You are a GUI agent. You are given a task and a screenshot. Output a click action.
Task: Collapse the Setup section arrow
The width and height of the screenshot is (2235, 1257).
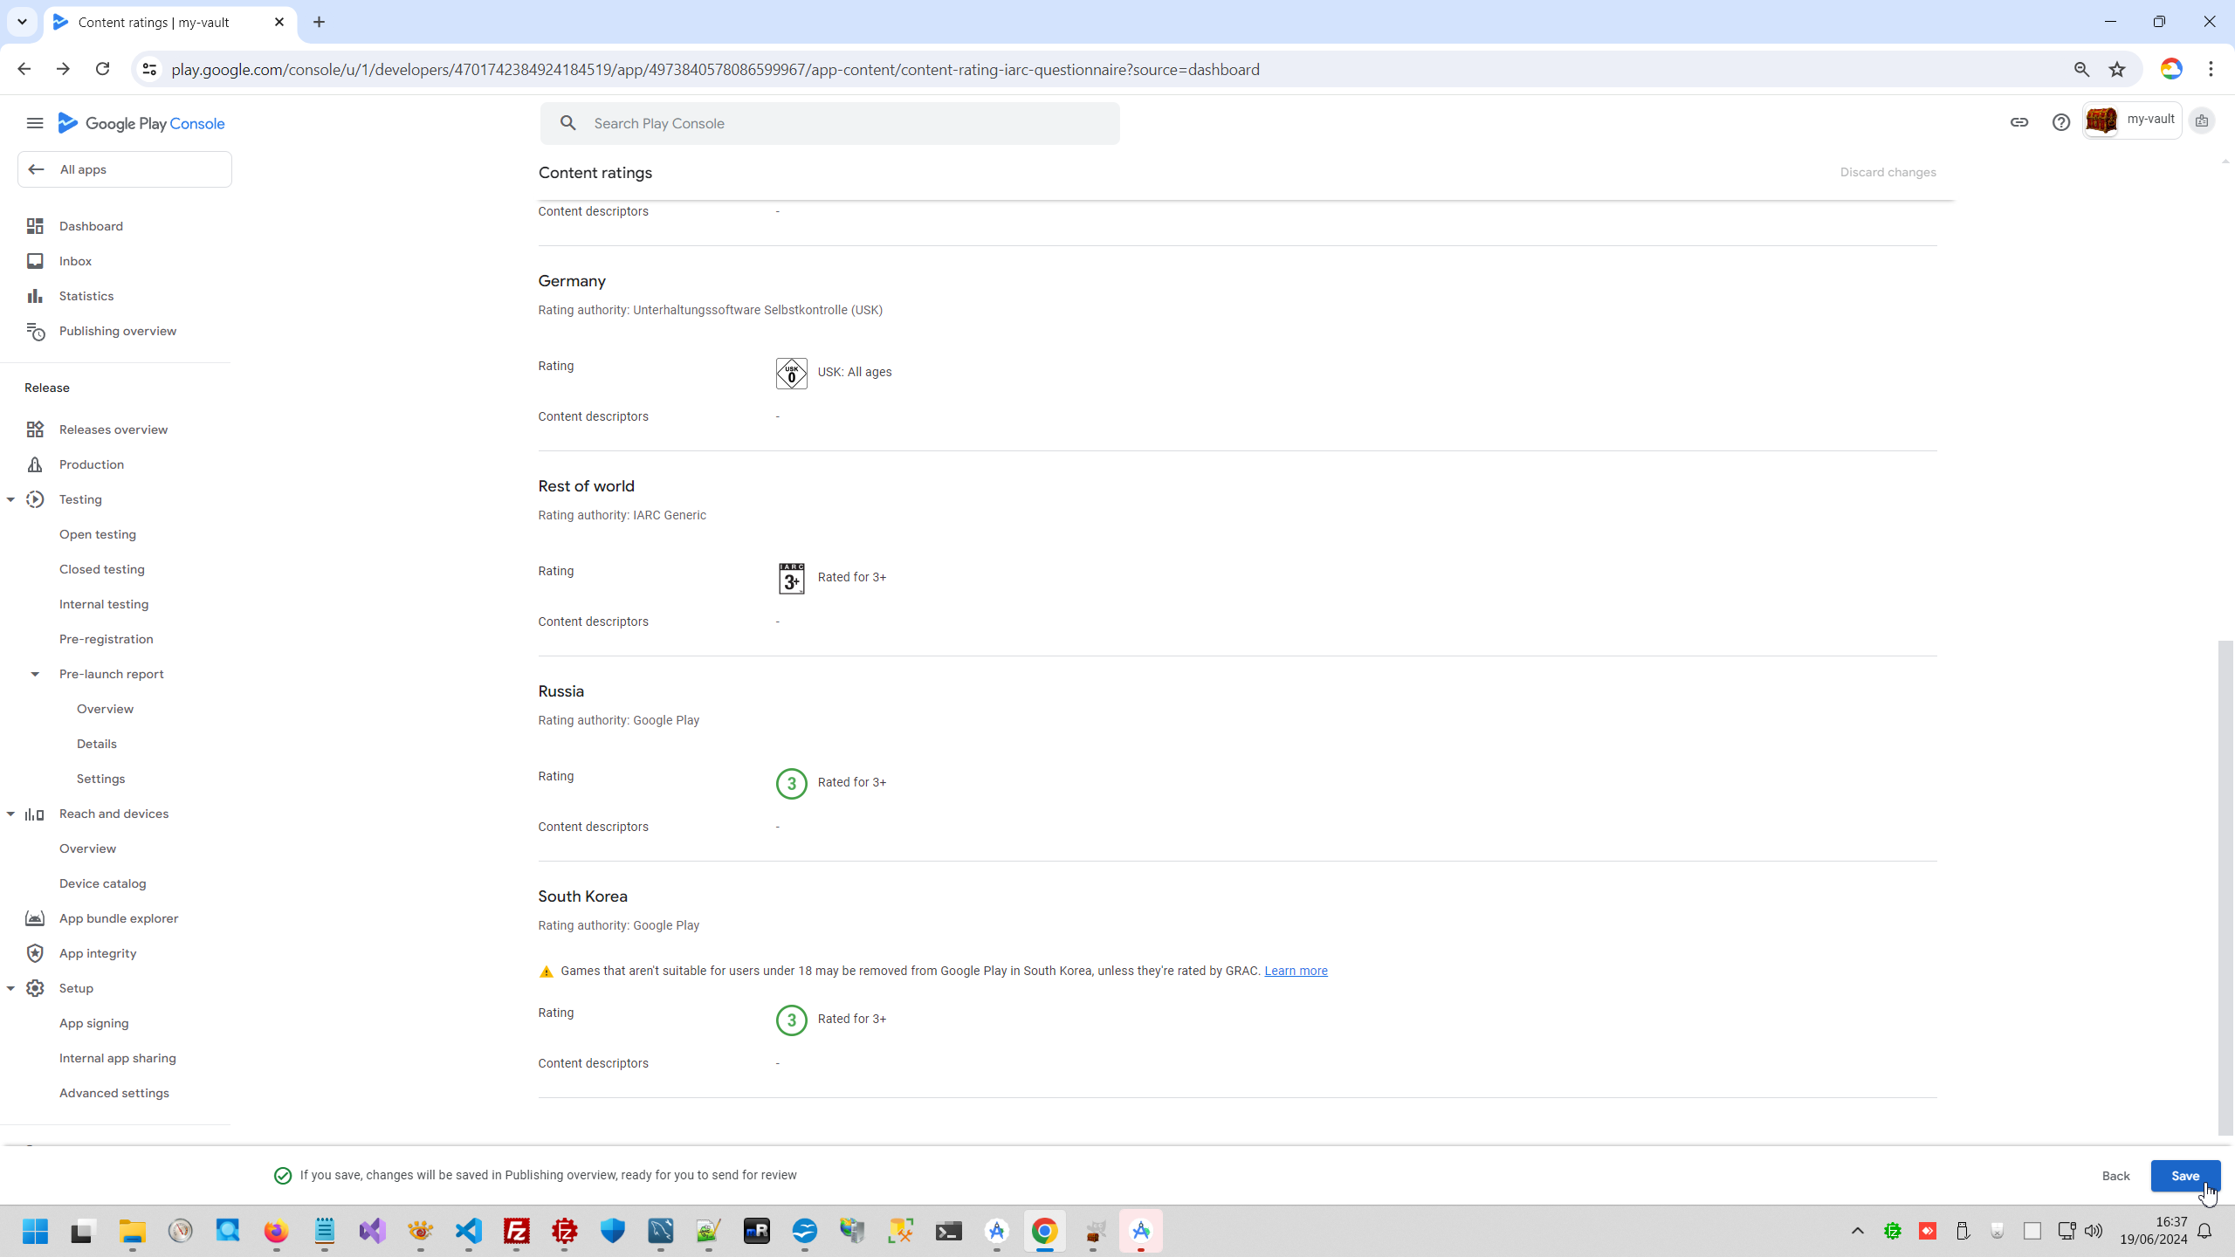coord(10,988)
